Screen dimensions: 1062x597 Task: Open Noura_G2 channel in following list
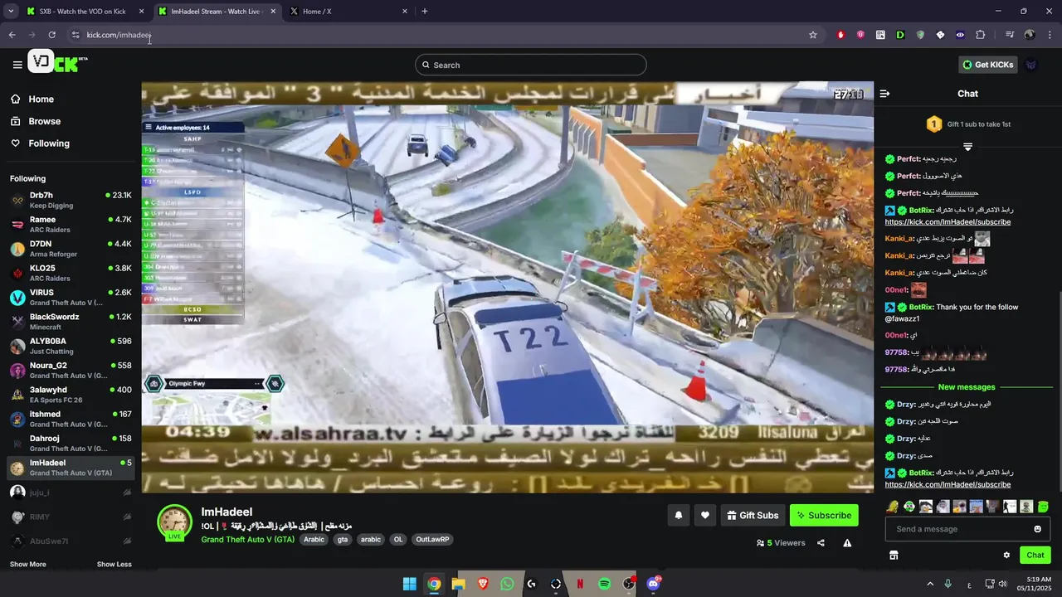point(71,370)
